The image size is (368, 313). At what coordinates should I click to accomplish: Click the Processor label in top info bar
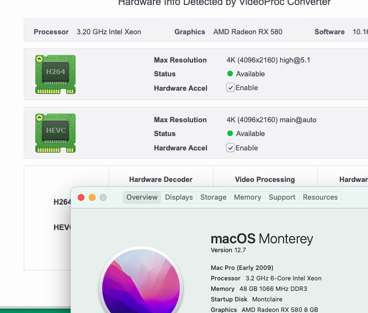tap(51, 32)
